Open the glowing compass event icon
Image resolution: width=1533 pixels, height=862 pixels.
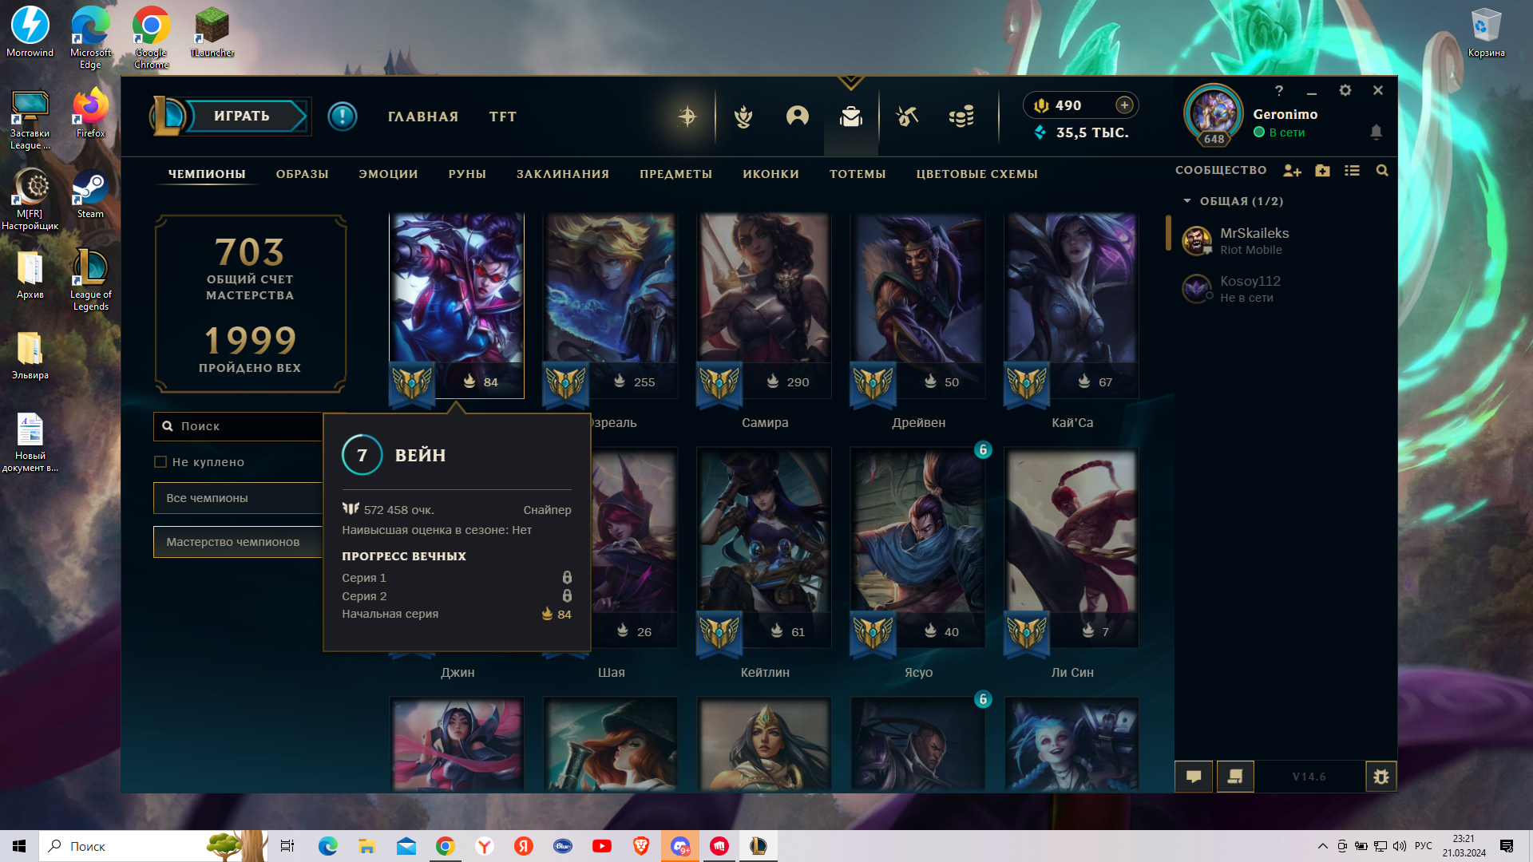pos(687,117)
